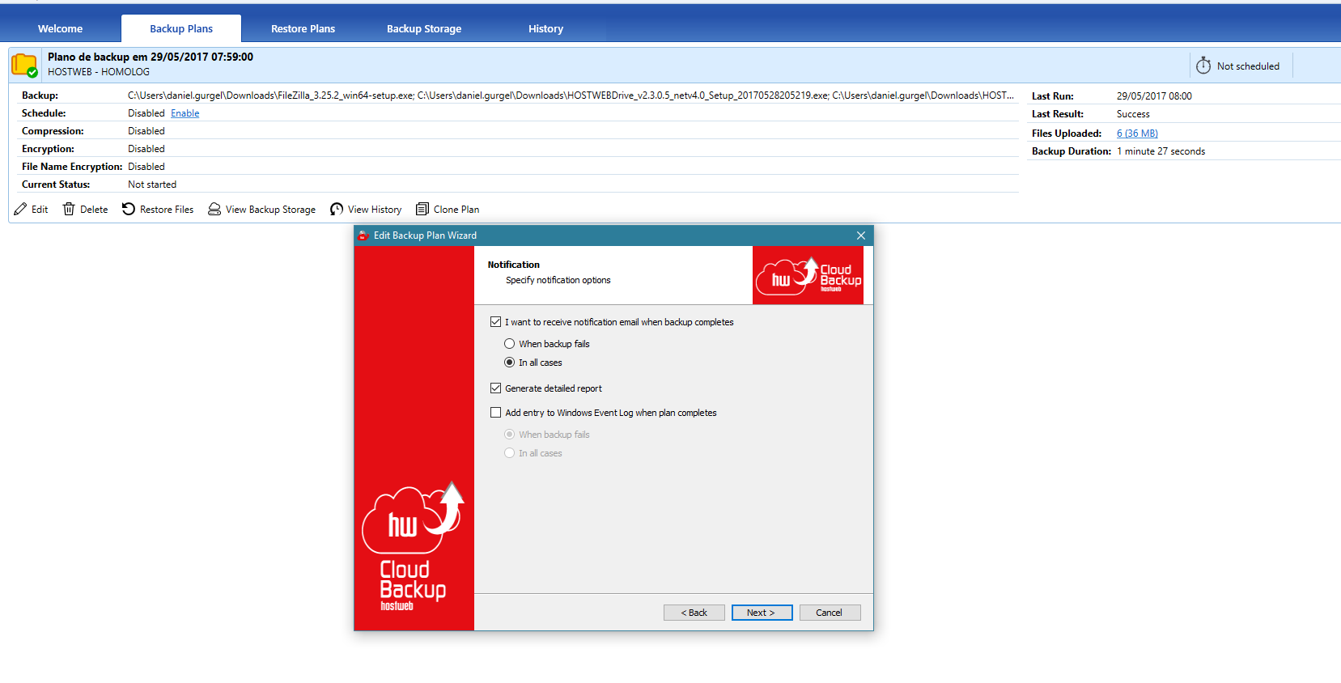Click the View History clock icon
1341x683 pixels.
[x=337, y=209]
